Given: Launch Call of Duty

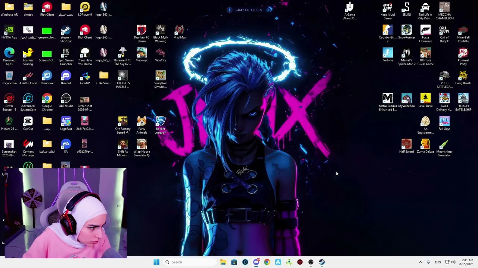Looking at the screenshot, I should (444, 34).
